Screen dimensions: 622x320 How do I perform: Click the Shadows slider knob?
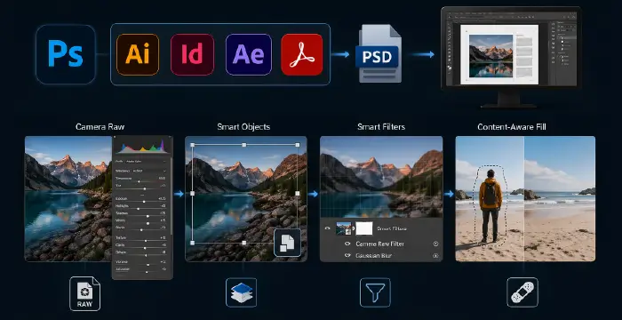148,216
